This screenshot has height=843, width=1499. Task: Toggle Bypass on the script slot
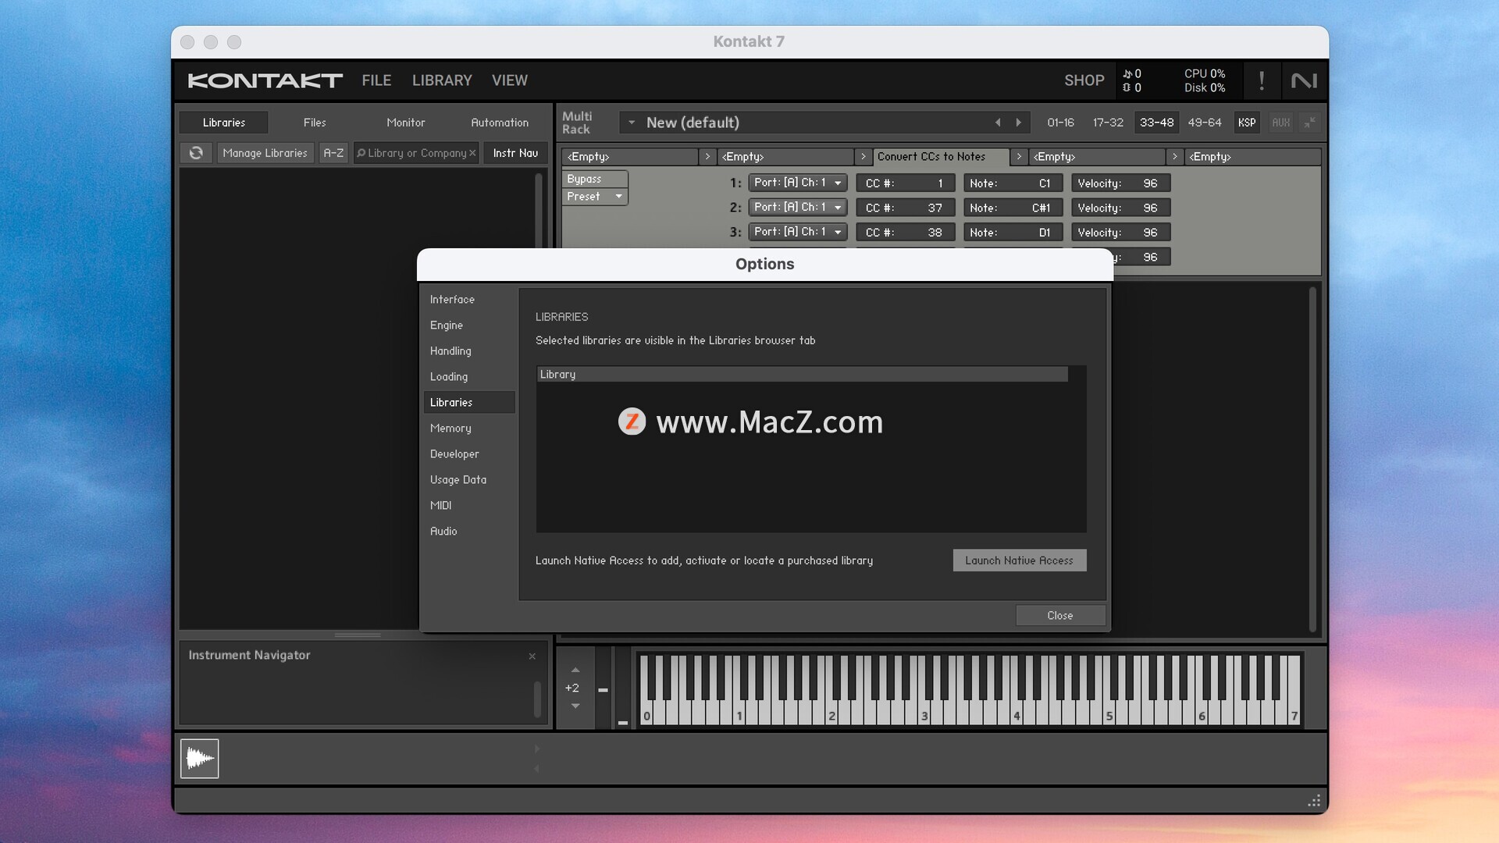tap(595, 179)
